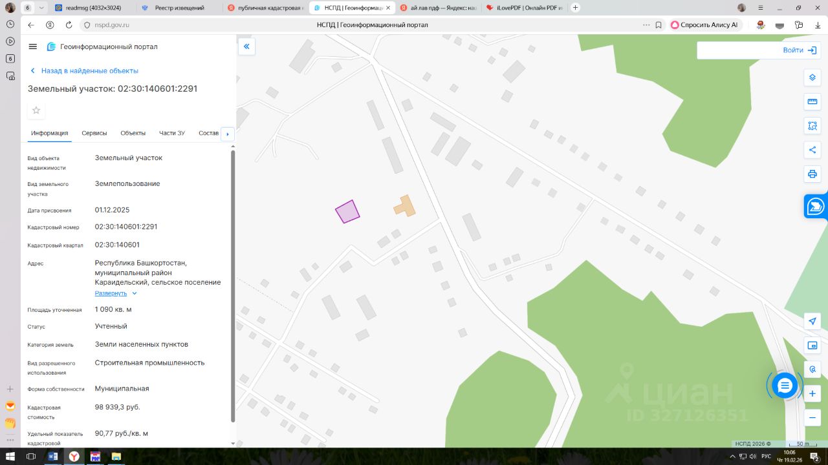Open the map layers tool
The width and height of the screenshot is (828, 465).
(x=812, y=77)
